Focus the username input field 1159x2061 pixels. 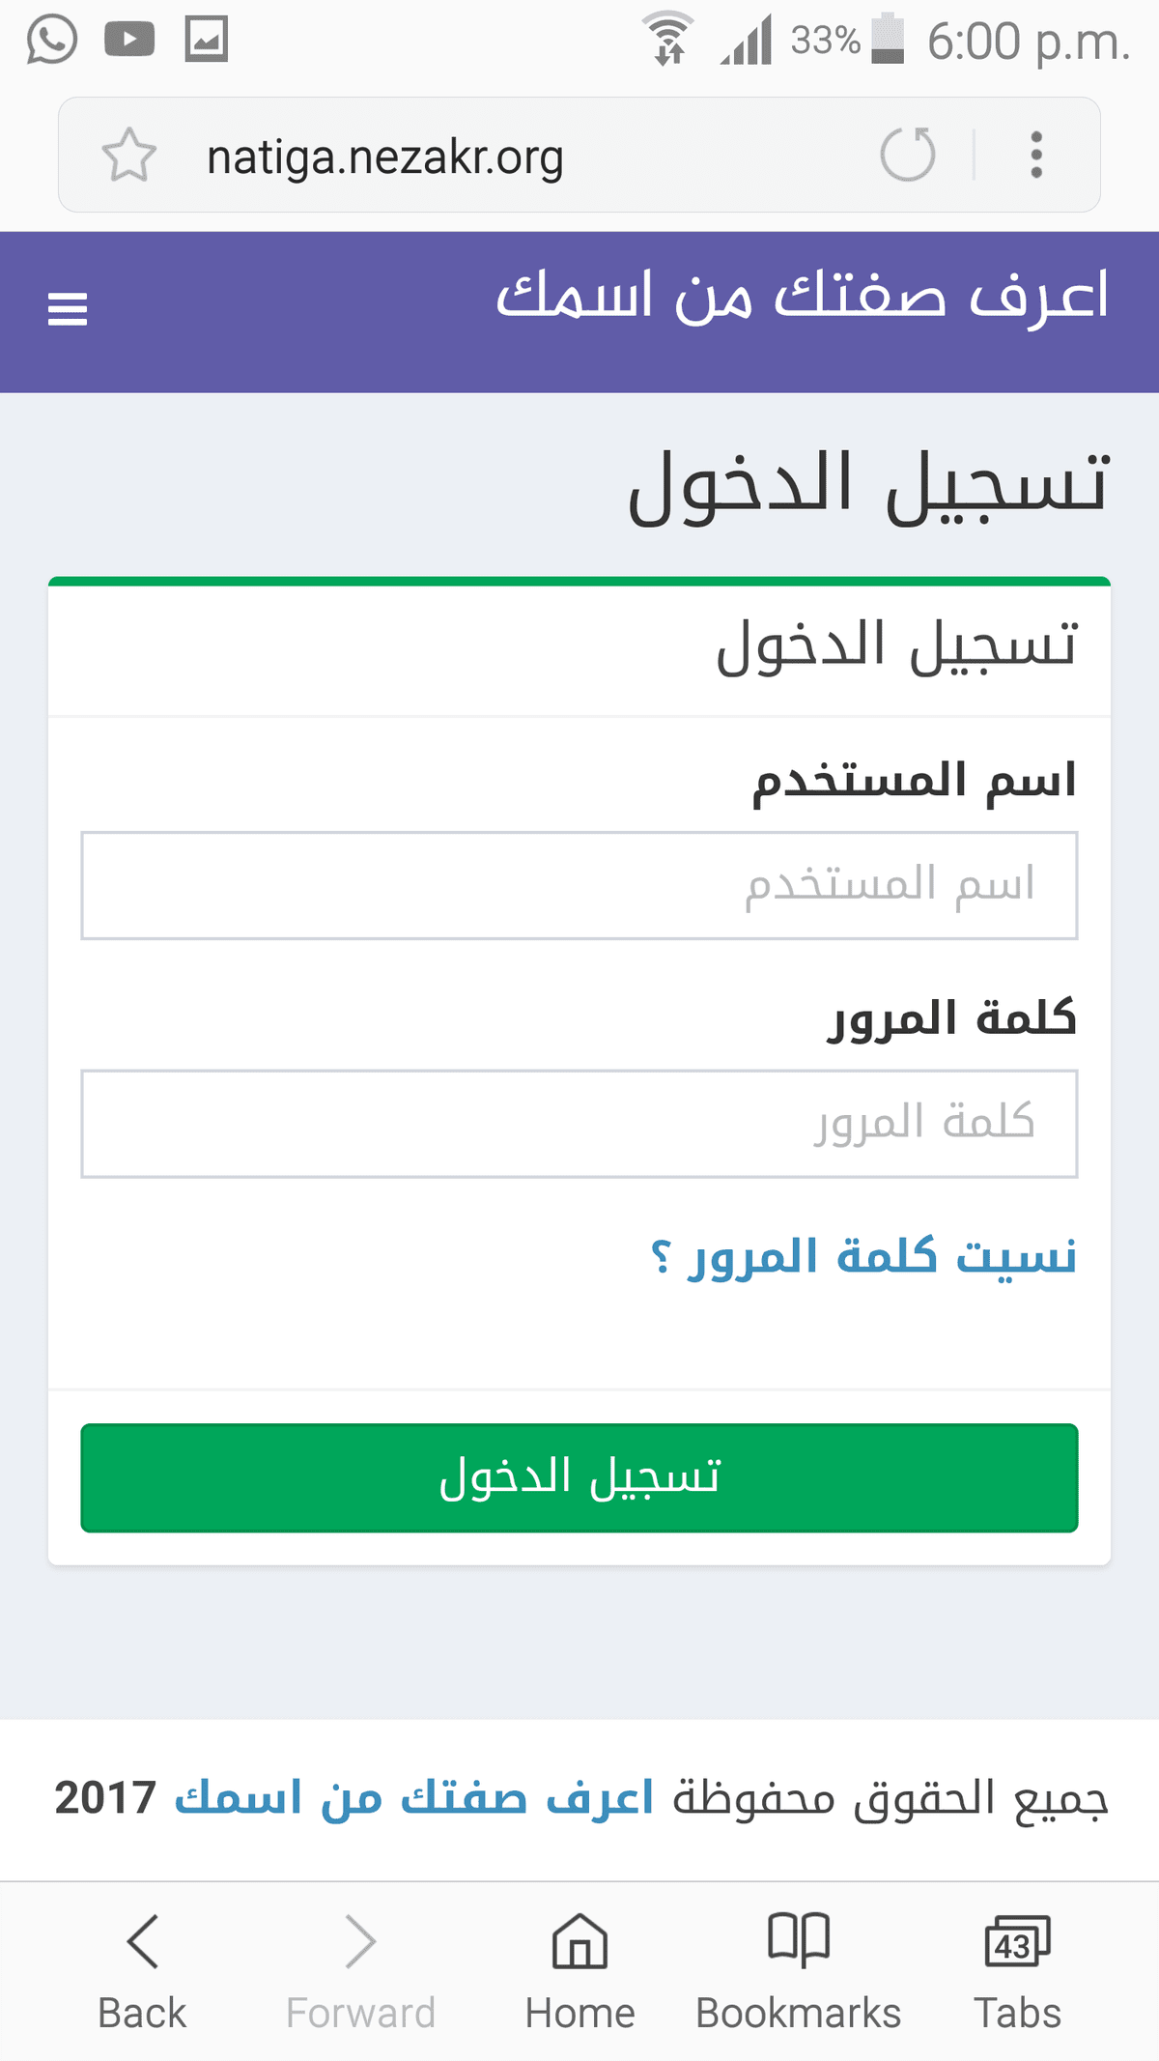(x=579, y=885)
